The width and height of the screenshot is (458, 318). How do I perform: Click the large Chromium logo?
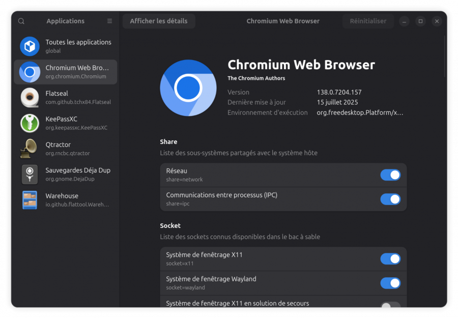[x=188, y=89]
